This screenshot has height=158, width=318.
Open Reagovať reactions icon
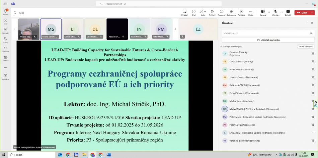pos(221,12)
